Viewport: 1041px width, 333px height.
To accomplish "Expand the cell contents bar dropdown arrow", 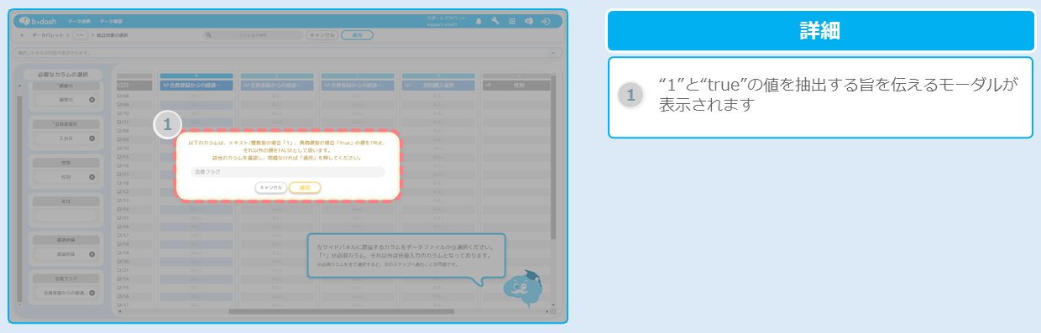I will pos(553,53).
